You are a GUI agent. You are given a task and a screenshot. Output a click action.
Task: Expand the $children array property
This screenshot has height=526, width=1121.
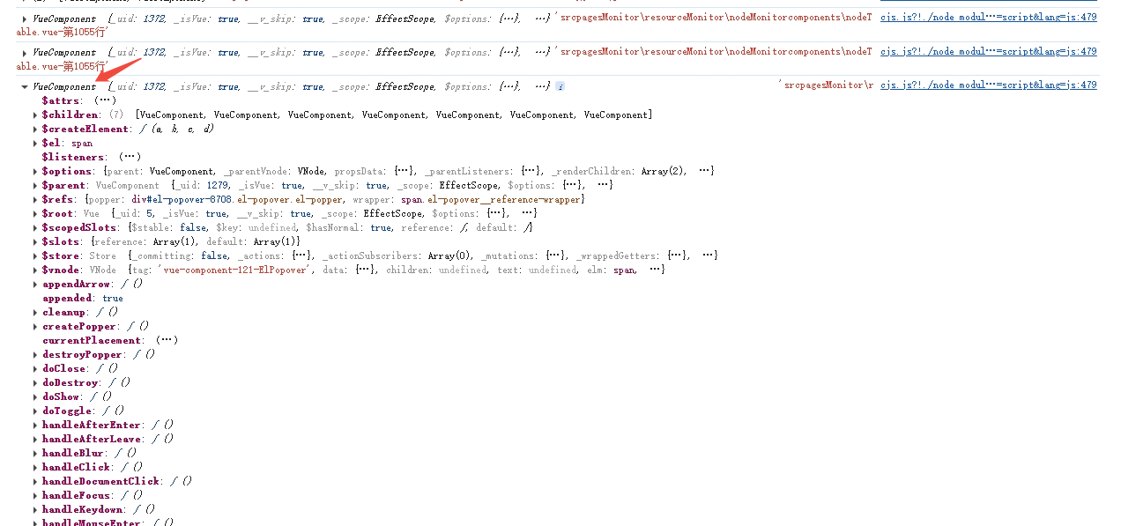coord(35,115)
